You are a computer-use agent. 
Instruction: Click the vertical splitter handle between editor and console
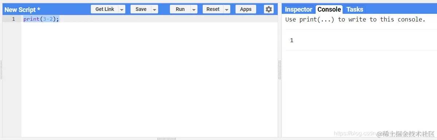click(280, 70)
